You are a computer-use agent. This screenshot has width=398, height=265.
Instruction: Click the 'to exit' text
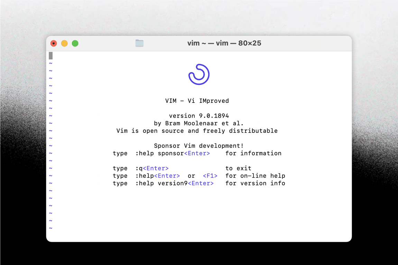[238, 168]
